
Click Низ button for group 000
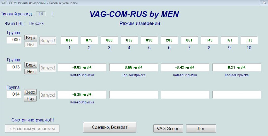(x=31, y=44)
